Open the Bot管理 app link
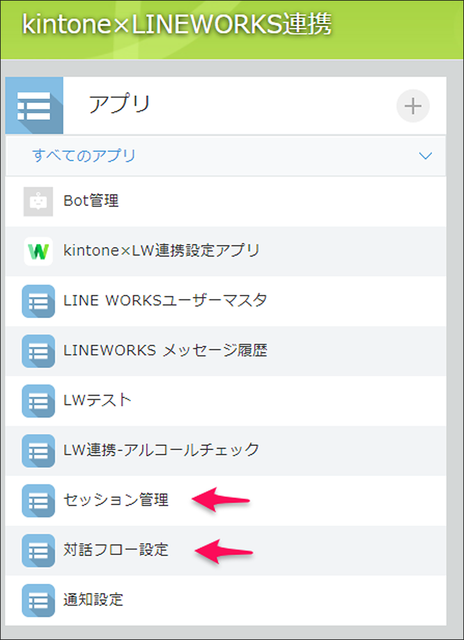464x640 pixels. (91, 201)
